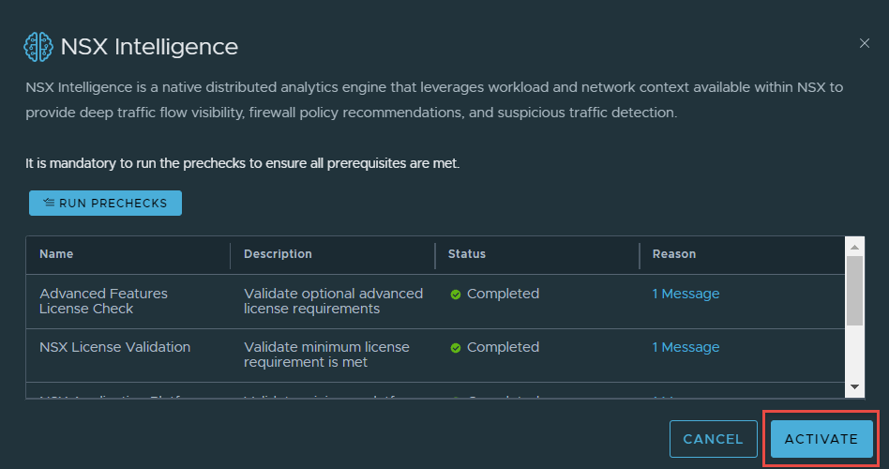Click the mandatory prechecks notice text
The height and width of the screenshot is (469, 889).
(x=243, y=163)
